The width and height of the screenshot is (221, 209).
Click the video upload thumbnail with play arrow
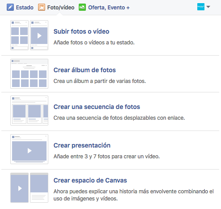pyautogui.click(x=39, y=35)
